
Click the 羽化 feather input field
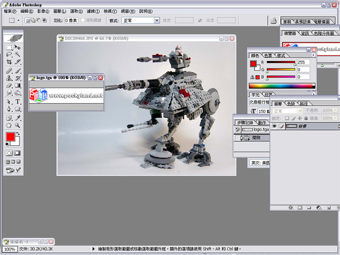pyautogui.click(x=72, y=20)
